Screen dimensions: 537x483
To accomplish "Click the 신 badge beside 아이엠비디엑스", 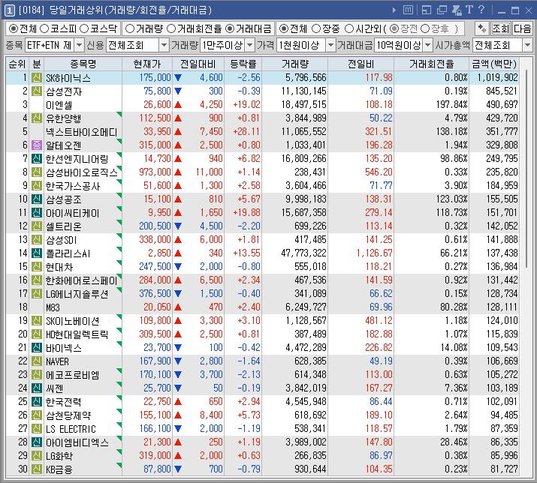I will [x=37, y=442].
